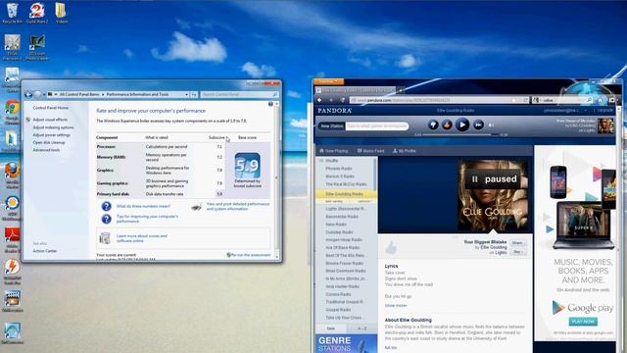Focus the artist or composer search field

pyautogui.click(x=376, y=126)
